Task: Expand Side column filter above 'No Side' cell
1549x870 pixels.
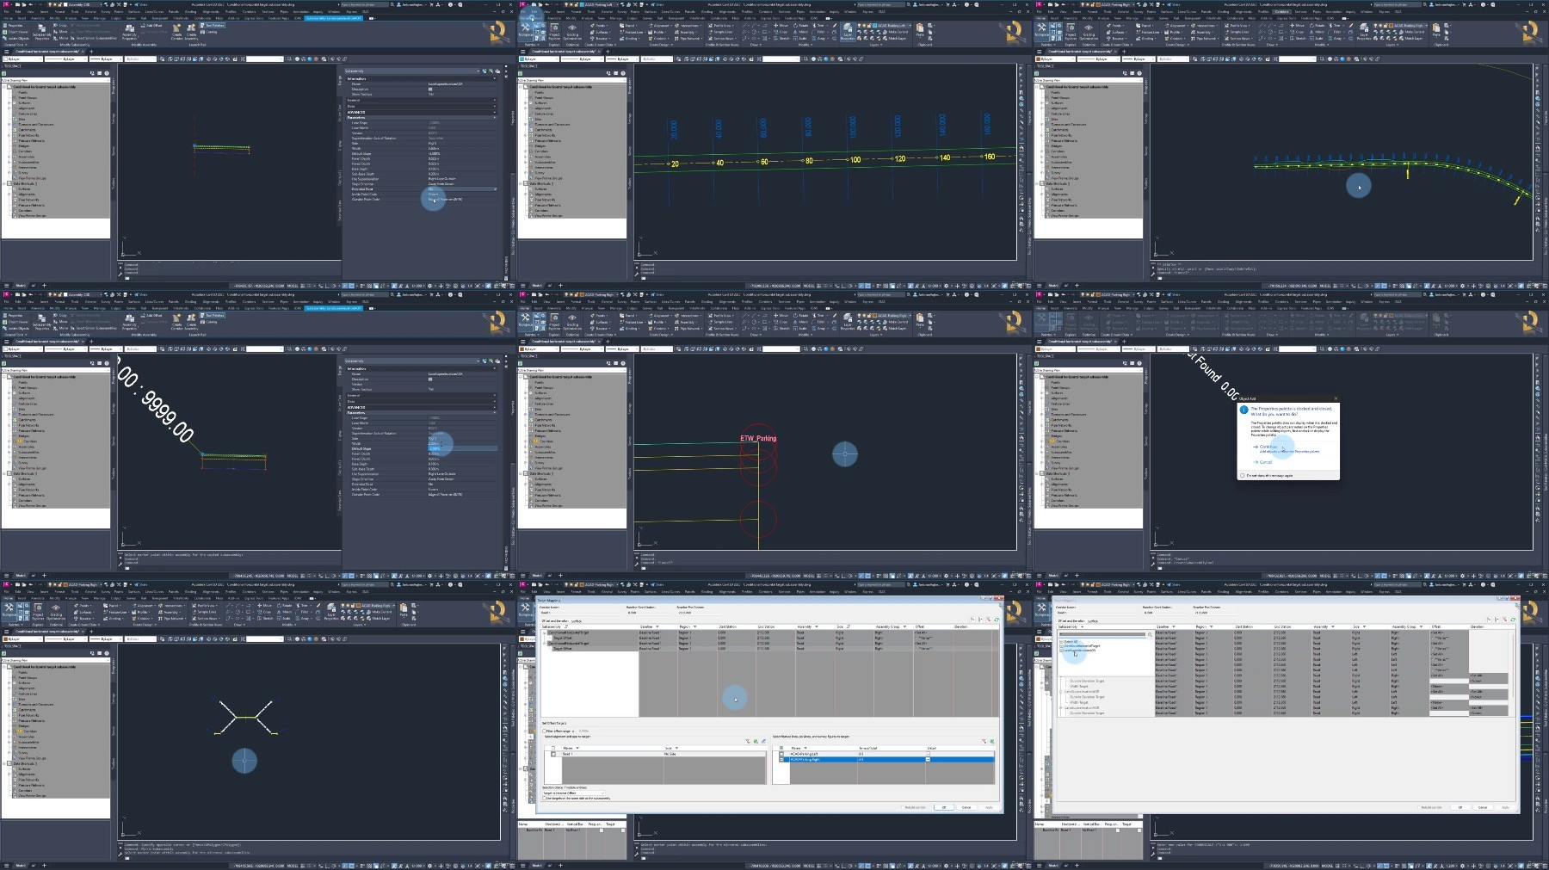Action: (x=676, y=748)
